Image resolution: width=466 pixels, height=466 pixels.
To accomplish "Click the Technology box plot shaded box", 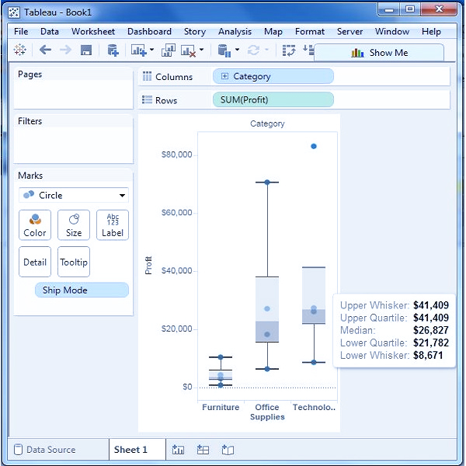I will click(314, 295).
